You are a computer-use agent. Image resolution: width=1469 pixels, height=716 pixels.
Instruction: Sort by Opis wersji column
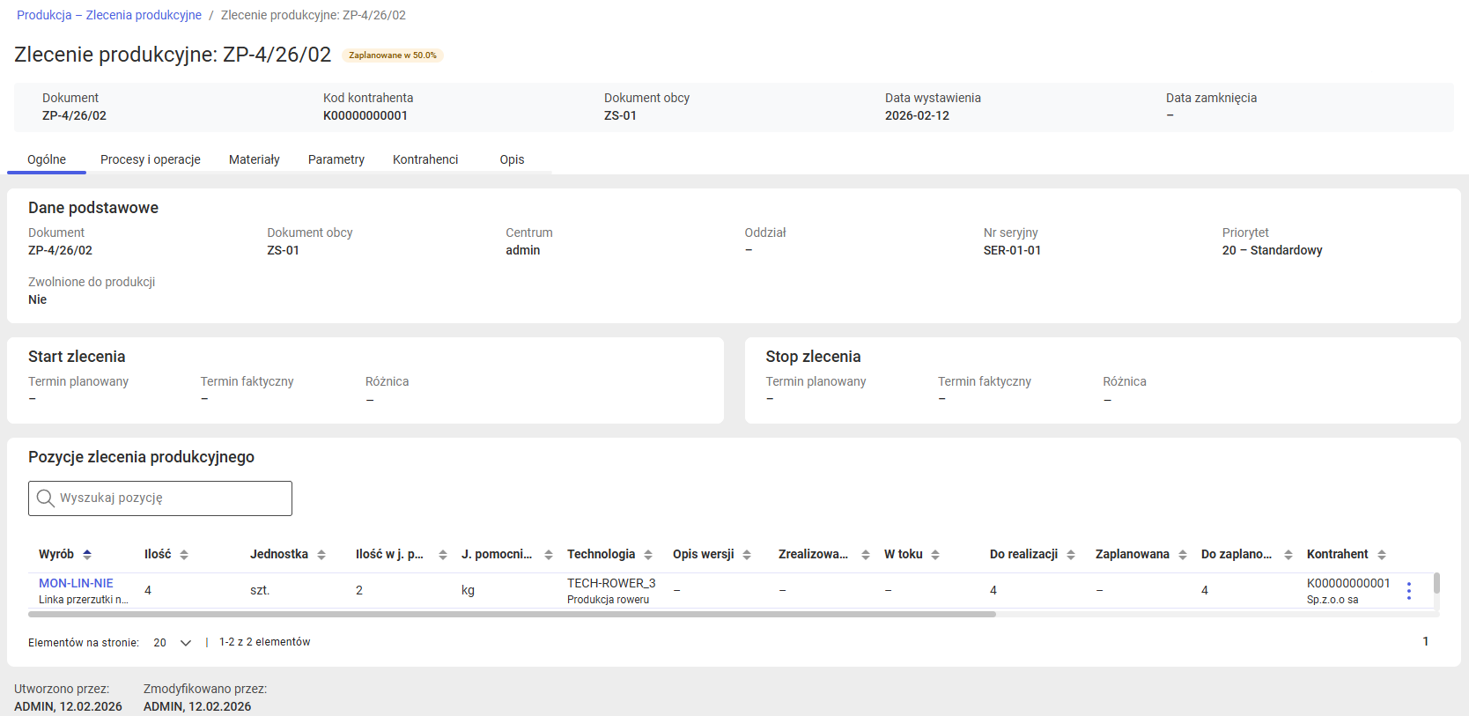coord(747,555)
